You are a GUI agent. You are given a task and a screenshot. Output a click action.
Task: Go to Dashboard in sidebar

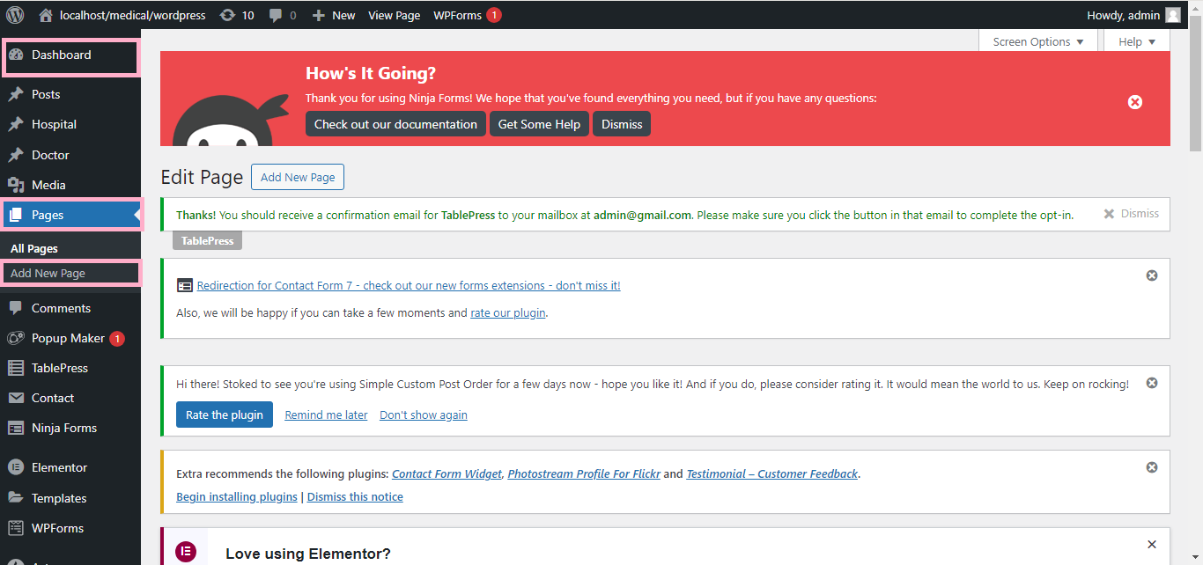[x=61, y=55]
